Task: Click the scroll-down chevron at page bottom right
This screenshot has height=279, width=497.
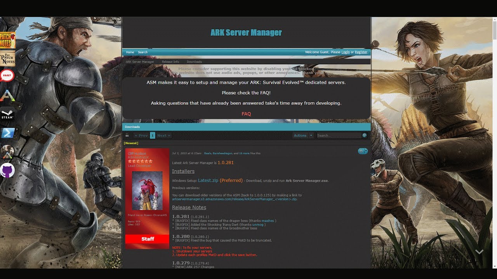Action: click(x=480, y=252)
